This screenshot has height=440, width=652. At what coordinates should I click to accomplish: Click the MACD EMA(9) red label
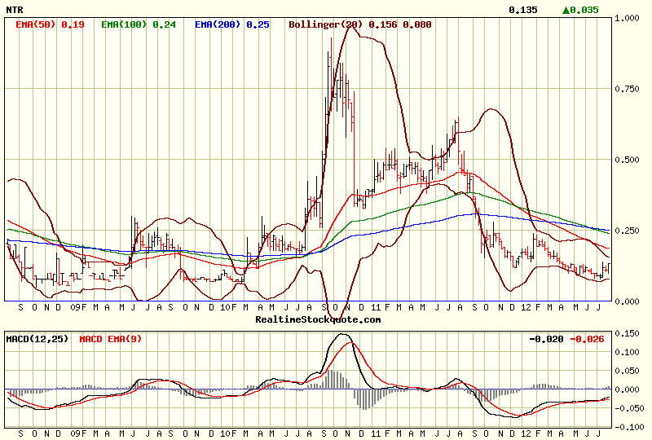click(x=111, y=339)
